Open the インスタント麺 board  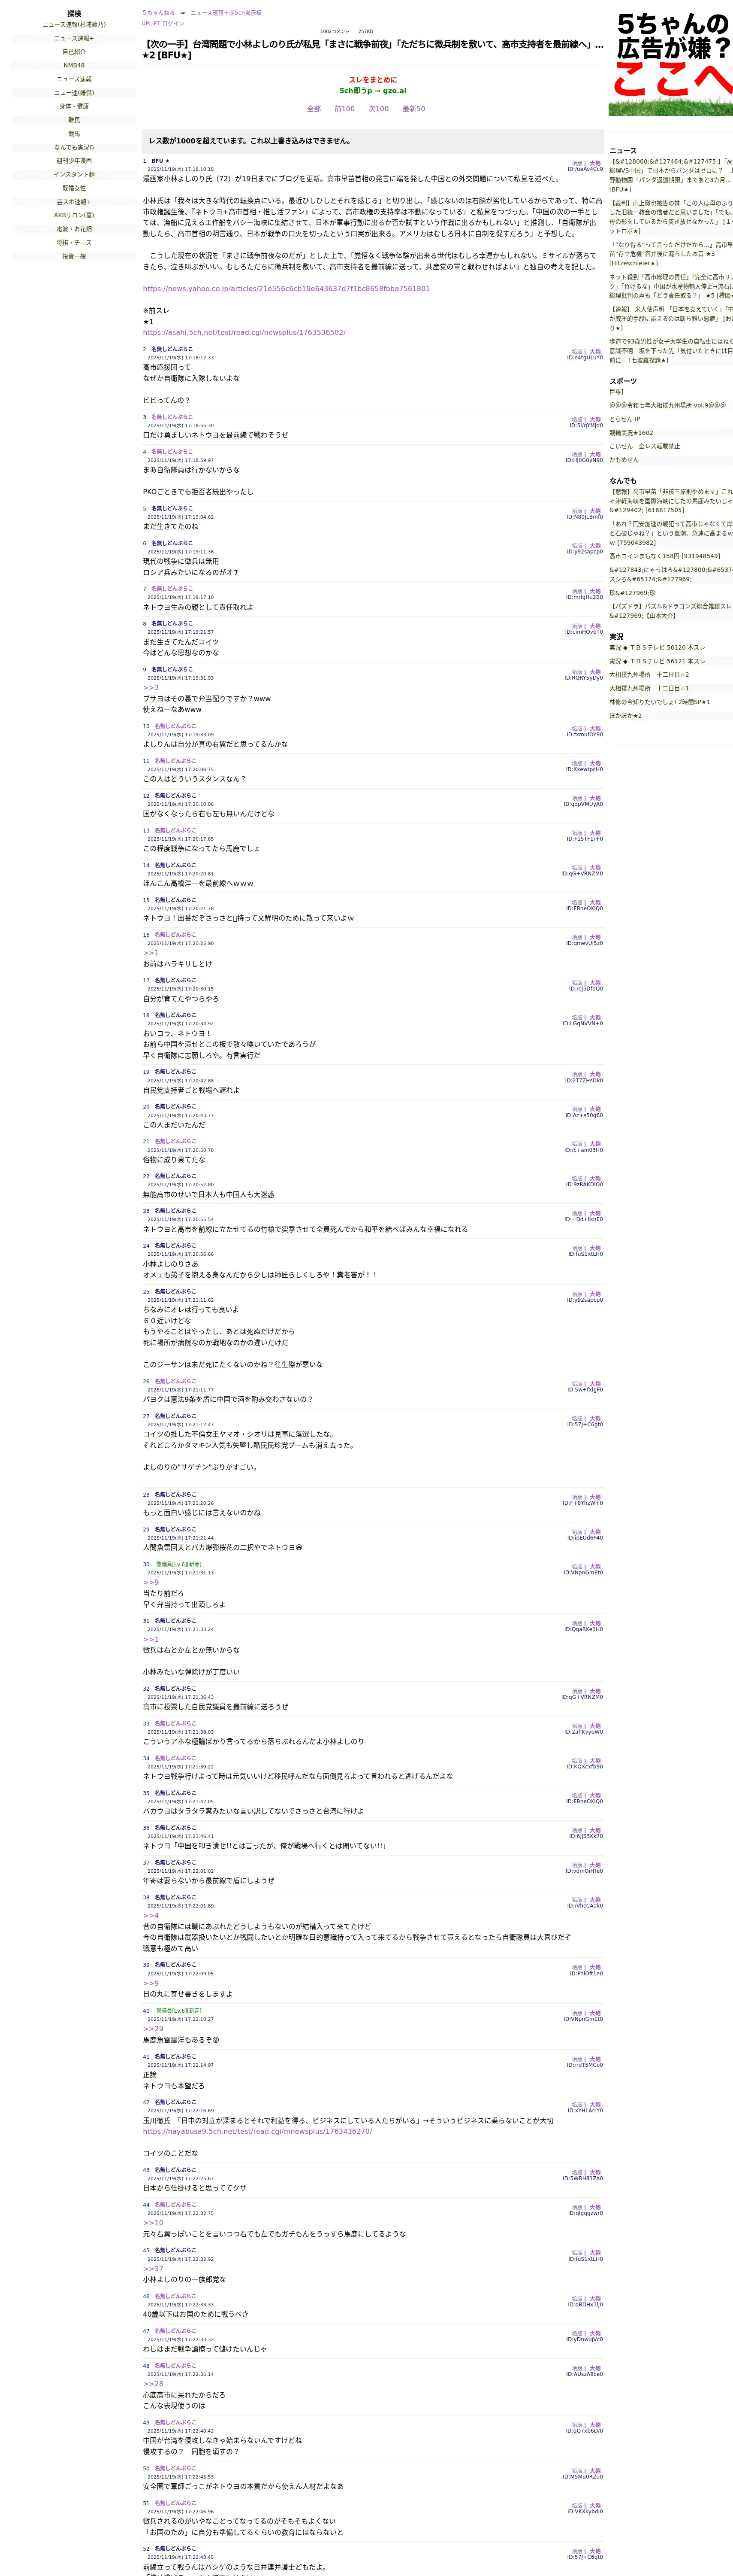tap(74, 174)
